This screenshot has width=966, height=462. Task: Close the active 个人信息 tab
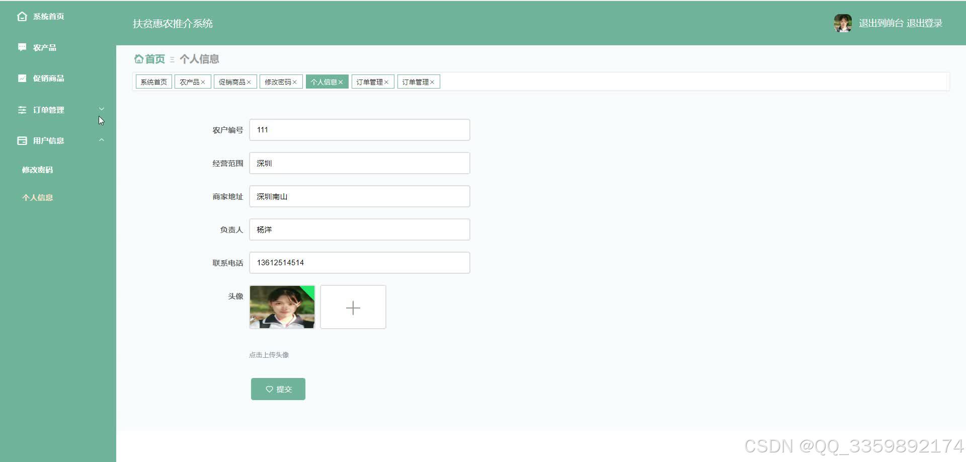[x=341, y=82]
